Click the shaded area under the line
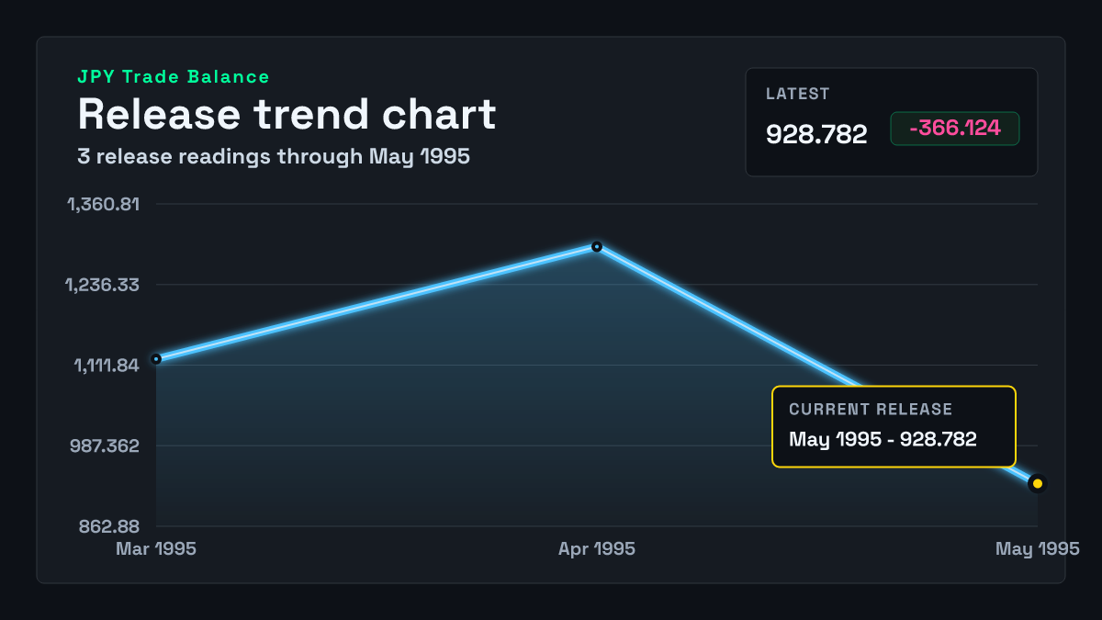The width and height of the screenshot is (1102, 620). tap(459, 432)
